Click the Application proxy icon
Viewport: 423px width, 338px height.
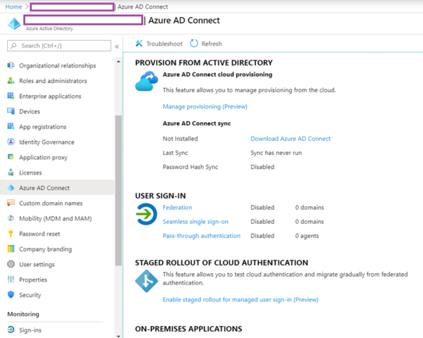coord(11,157)
